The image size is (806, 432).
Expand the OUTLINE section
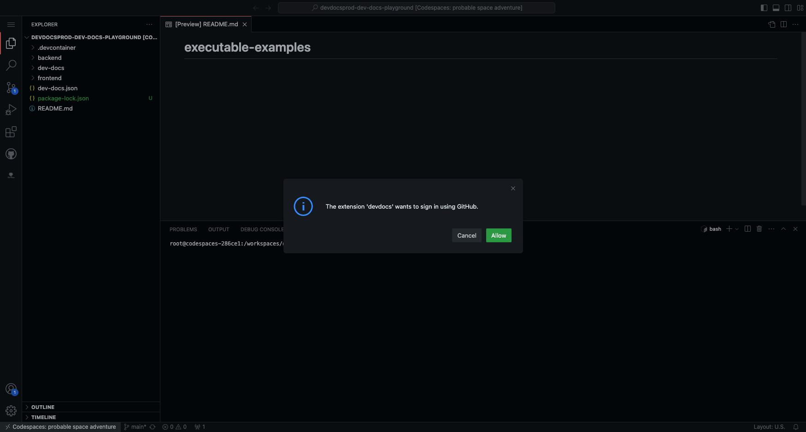pyautogui.click(x=43, y=407)
